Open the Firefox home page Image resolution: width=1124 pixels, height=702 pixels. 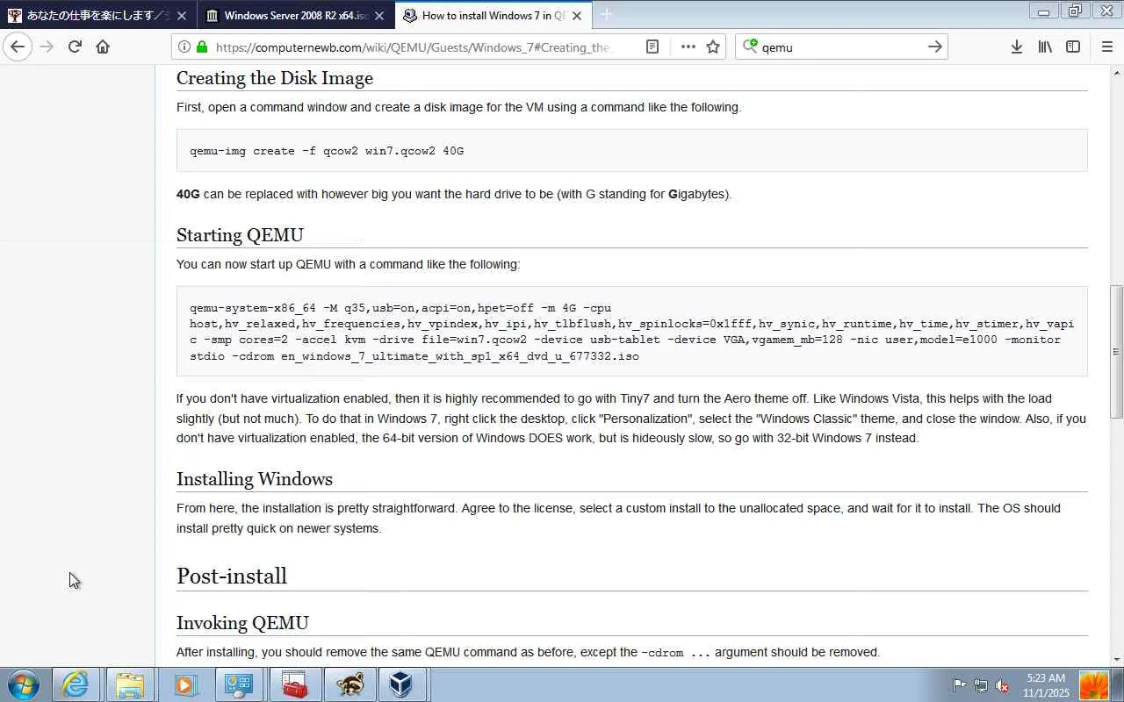click(103, 47)
